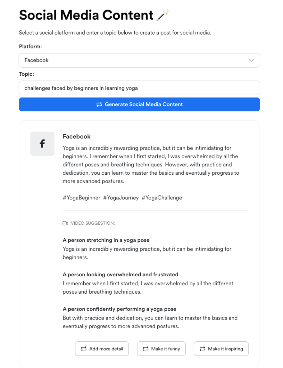
Task: Click the generated Facebook post paragraph
Action: pyautogui.click(x=151, y=165)
